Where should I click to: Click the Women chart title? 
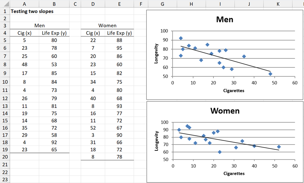(225, 111)
